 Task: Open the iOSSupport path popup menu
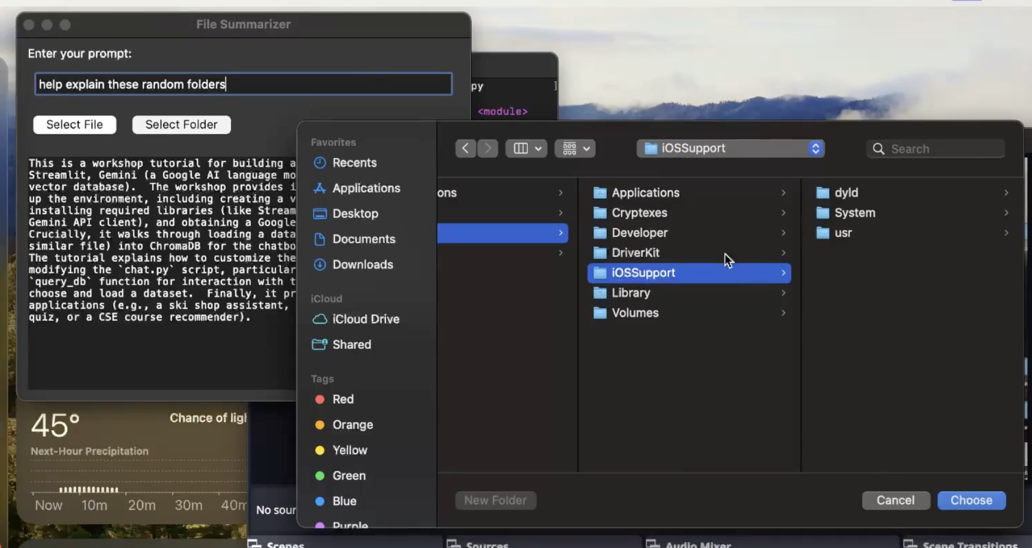(730, 148)
